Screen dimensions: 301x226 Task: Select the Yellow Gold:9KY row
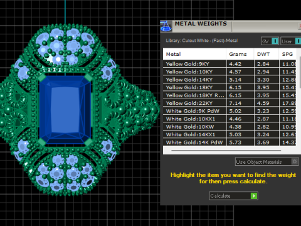pos(230,64)
